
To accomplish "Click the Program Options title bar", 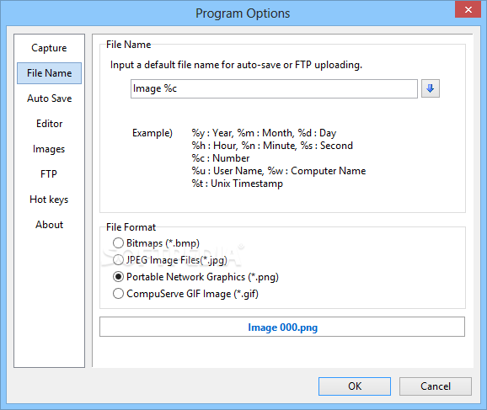I will [243, 13].
